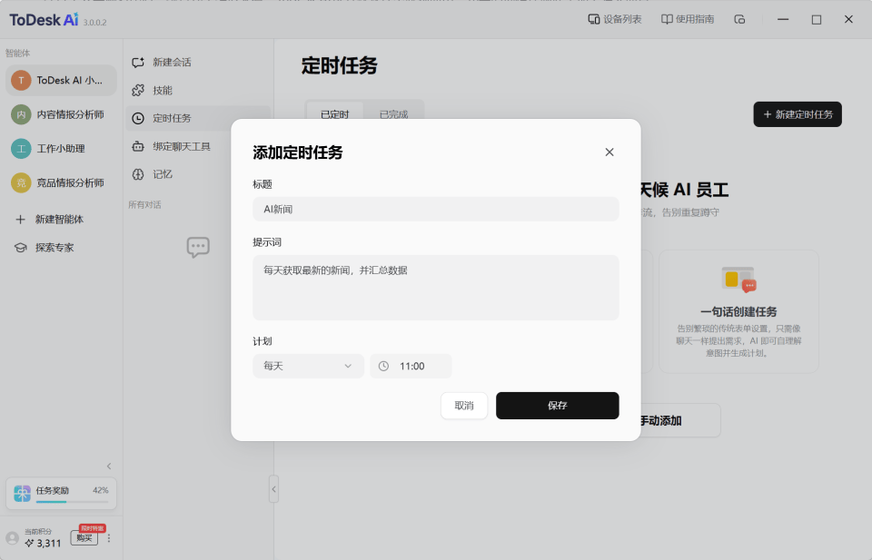Switch to the 已完成 tab

click(393, 113)
